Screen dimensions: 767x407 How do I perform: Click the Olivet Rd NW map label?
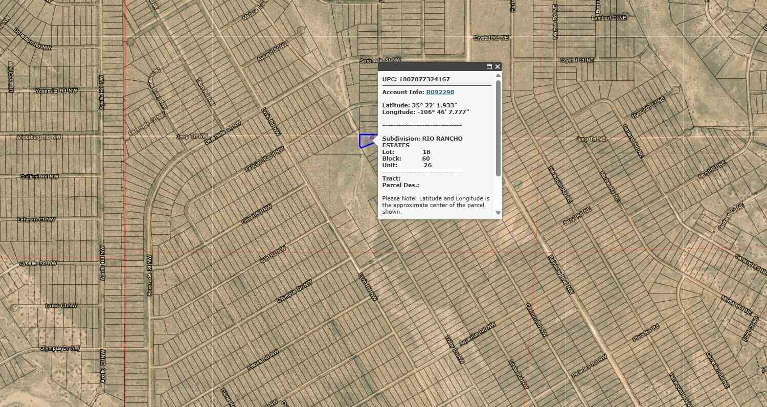coord(256,214)
